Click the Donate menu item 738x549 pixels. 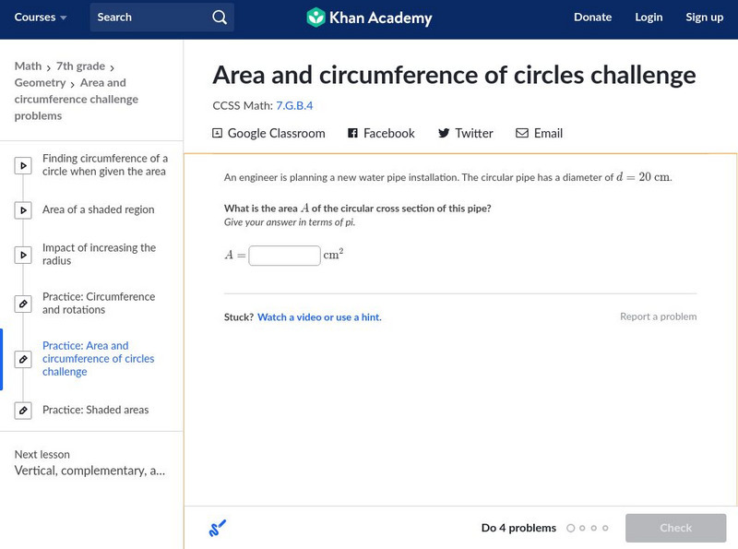pyautogui.click(x=592, y=18)
